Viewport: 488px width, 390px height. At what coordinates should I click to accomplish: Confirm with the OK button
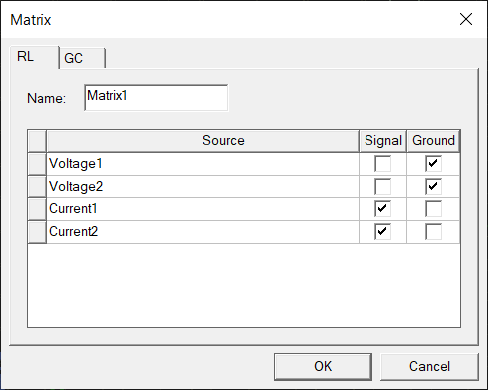tap(323, 367)
